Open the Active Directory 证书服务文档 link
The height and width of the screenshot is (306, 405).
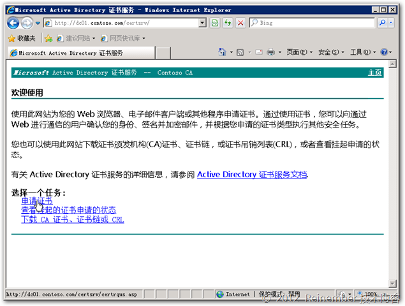tap(252, 175)
